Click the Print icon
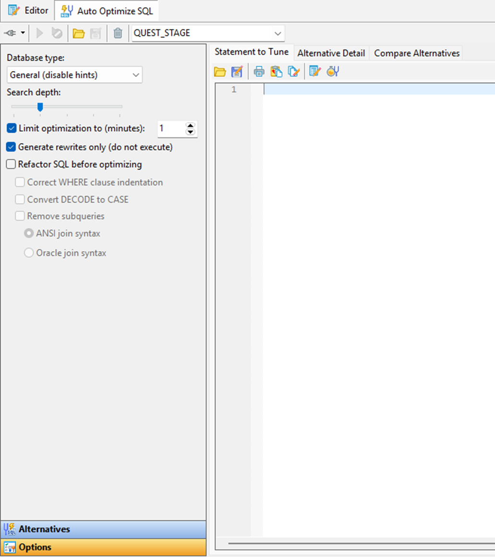 point(259,72)
